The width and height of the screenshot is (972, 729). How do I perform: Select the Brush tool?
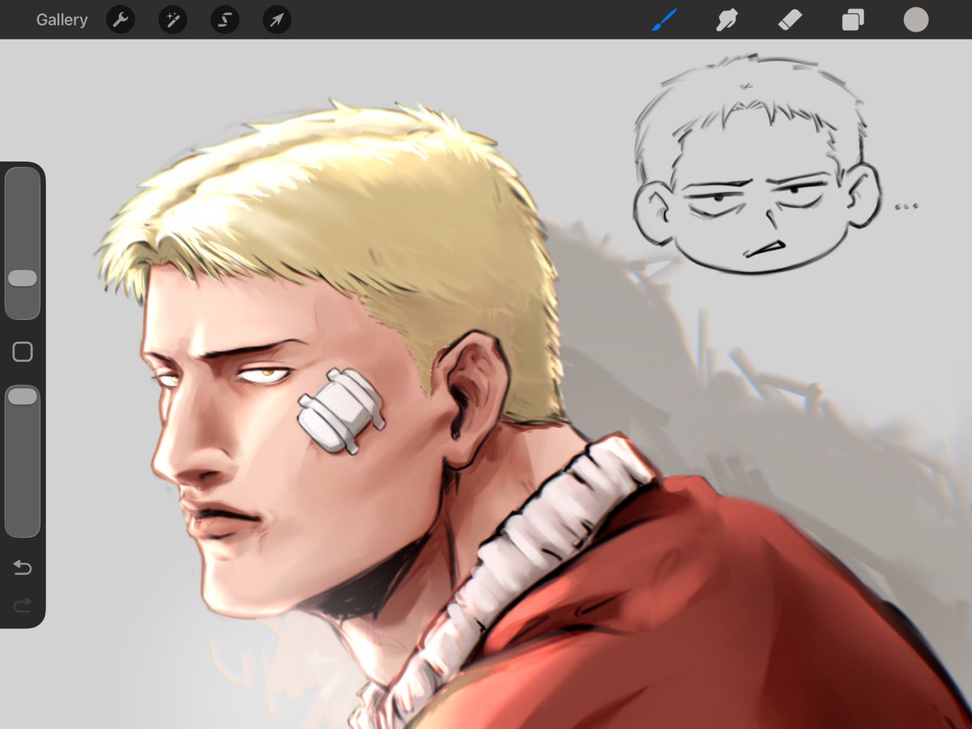pos(664,20)
